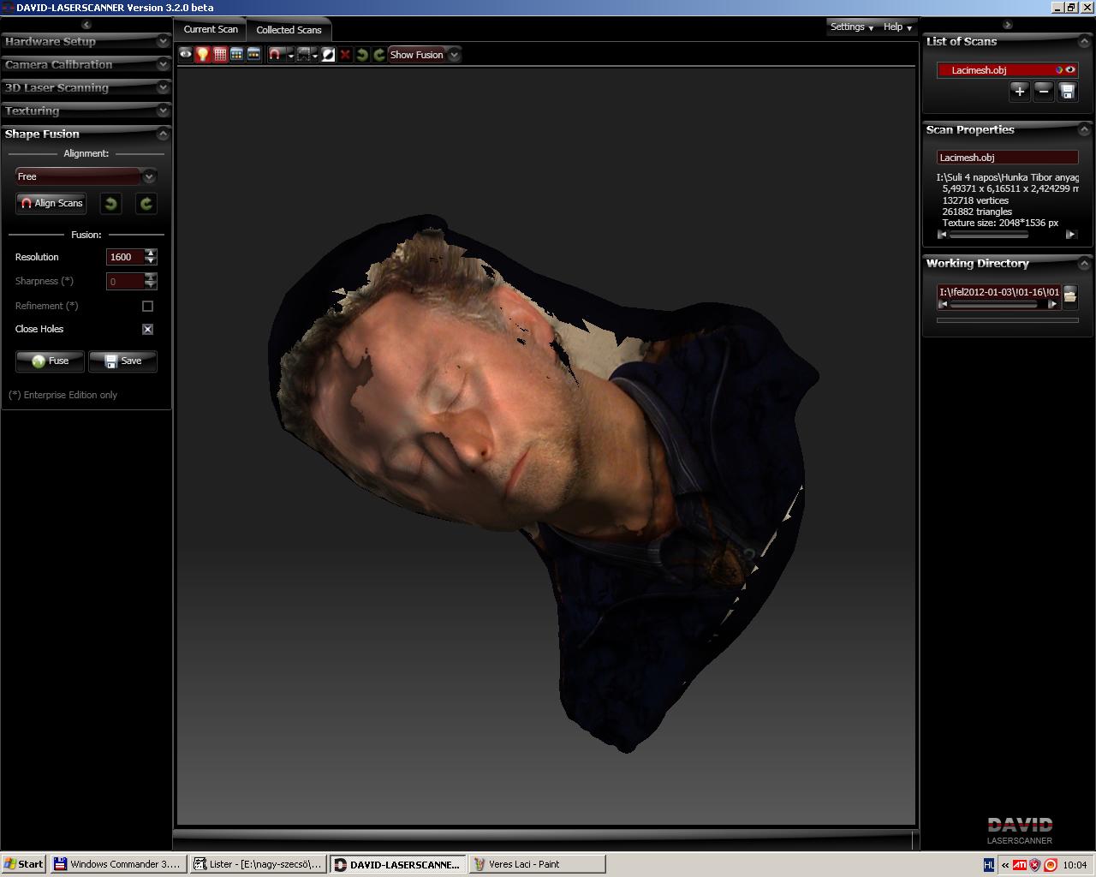Open the Settings menu
1096x877 pixels.
coord(851,27)
